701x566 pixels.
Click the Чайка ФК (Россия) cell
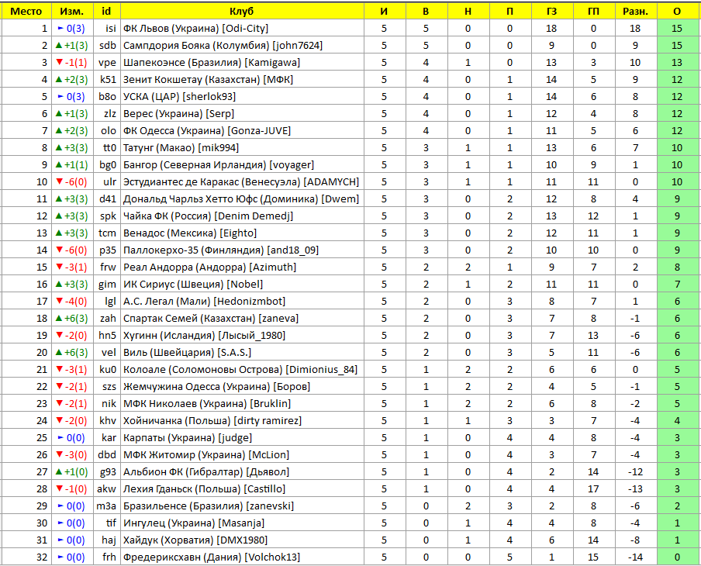(242, 216)
